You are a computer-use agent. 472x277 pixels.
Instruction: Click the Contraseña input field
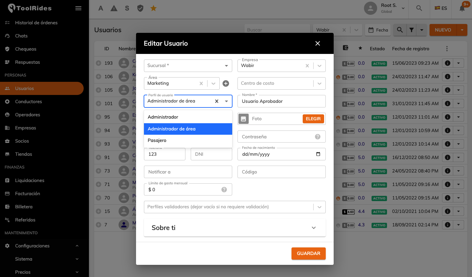click(x=282, y=137)
